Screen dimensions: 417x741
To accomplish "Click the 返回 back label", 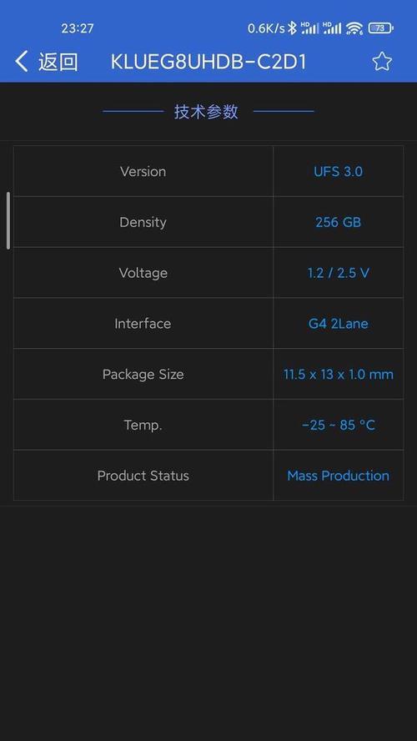I will click(58, 62).
